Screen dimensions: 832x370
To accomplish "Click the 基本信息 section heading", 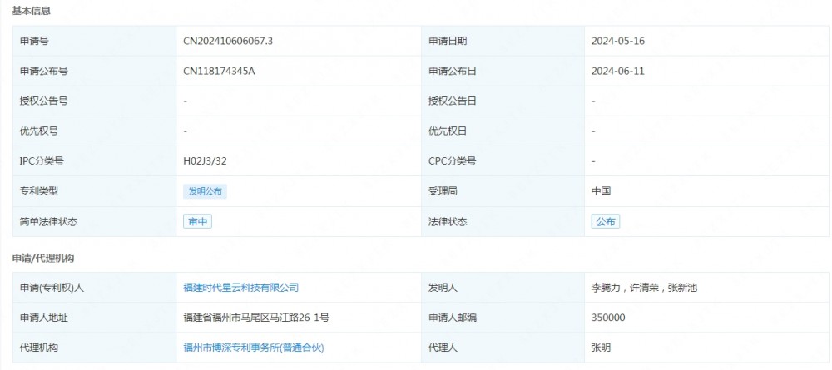I will (32, 11).
